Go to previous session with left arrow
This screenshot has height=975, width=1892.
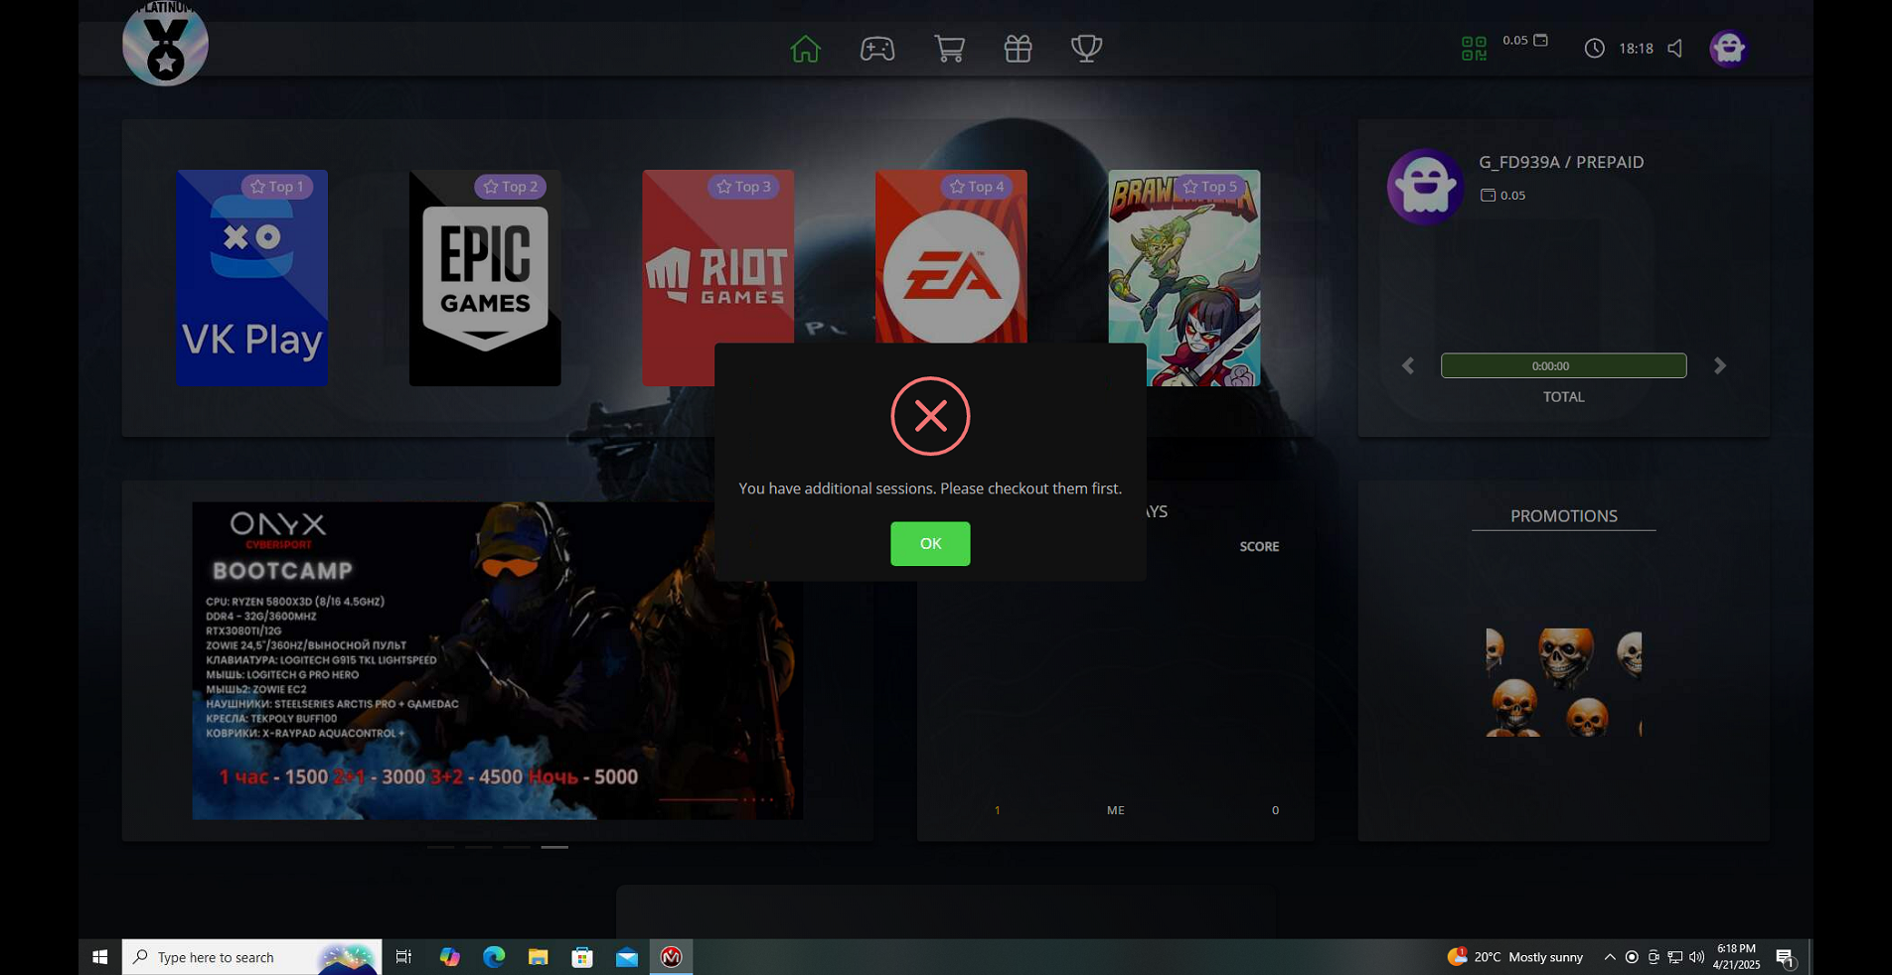pos(1408,366)
